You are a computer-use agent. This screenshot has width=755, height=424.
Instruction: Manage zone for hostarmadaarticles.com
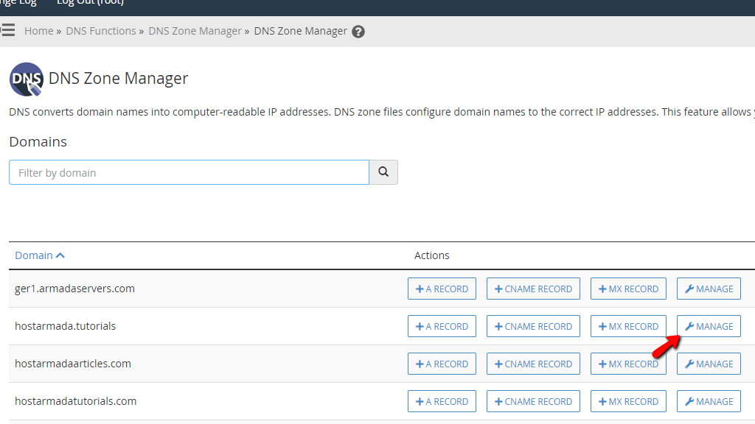coord(709,364)
